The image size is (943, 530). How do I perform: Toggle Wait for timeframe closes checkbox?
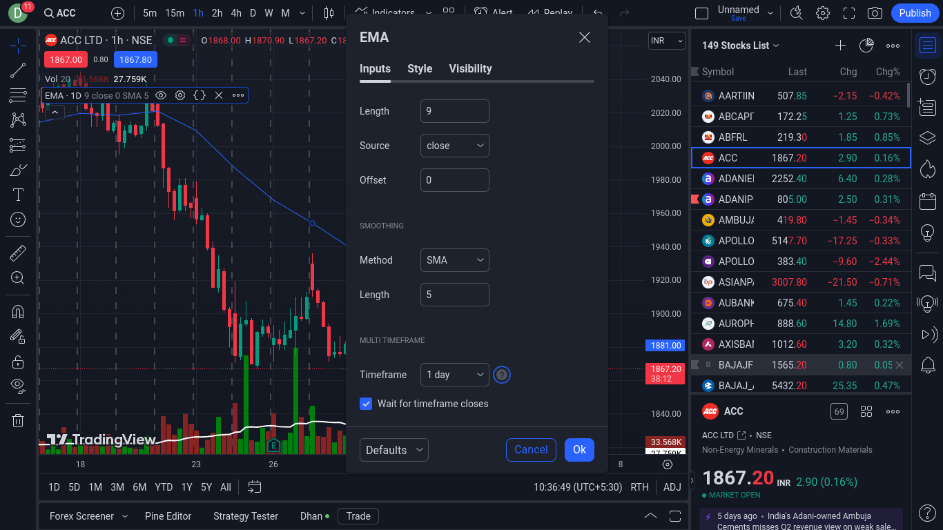[366, 404]
